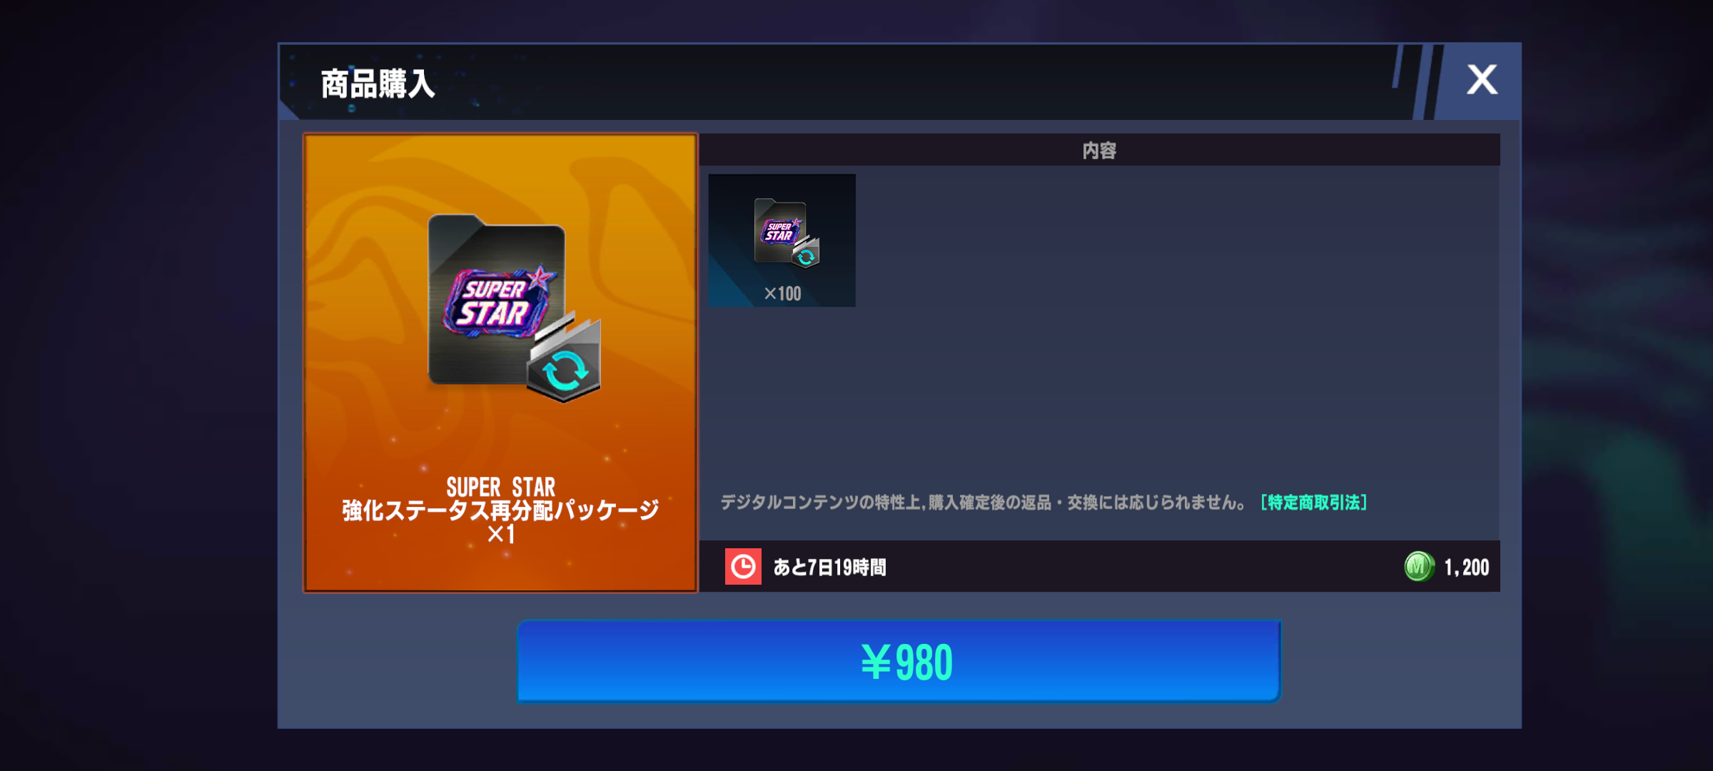Click the 1,200 coin bonus amount
This screenshot has height=771, width=1713.
coord(1467,568)
